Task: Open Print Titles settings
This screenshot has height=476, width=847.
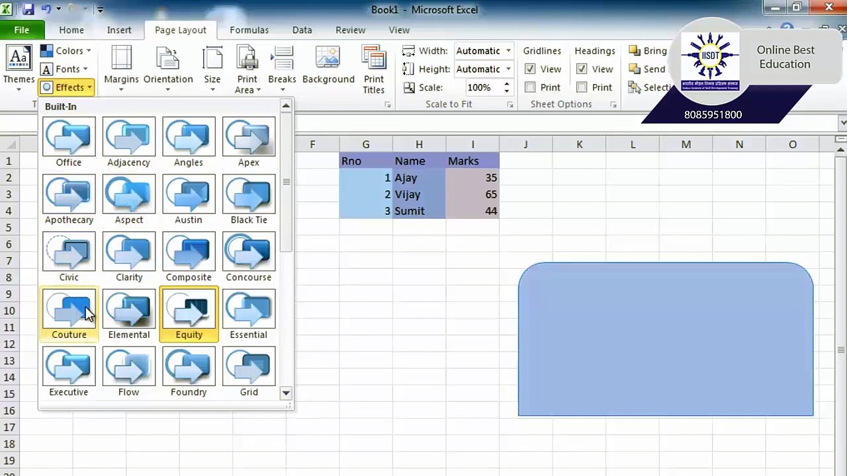Action: pos(373,69)
